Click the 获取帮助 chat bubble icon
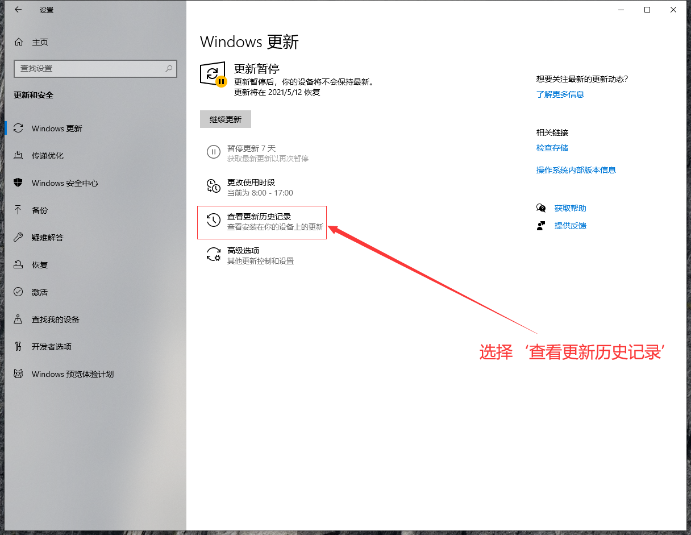The height and width of the screenshot is (535, 691). tap(541, 208)
